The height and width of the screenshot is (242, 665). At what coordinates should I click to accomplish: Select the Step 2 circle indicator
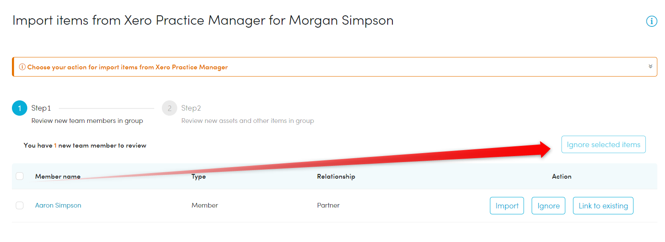click(170, 108)
